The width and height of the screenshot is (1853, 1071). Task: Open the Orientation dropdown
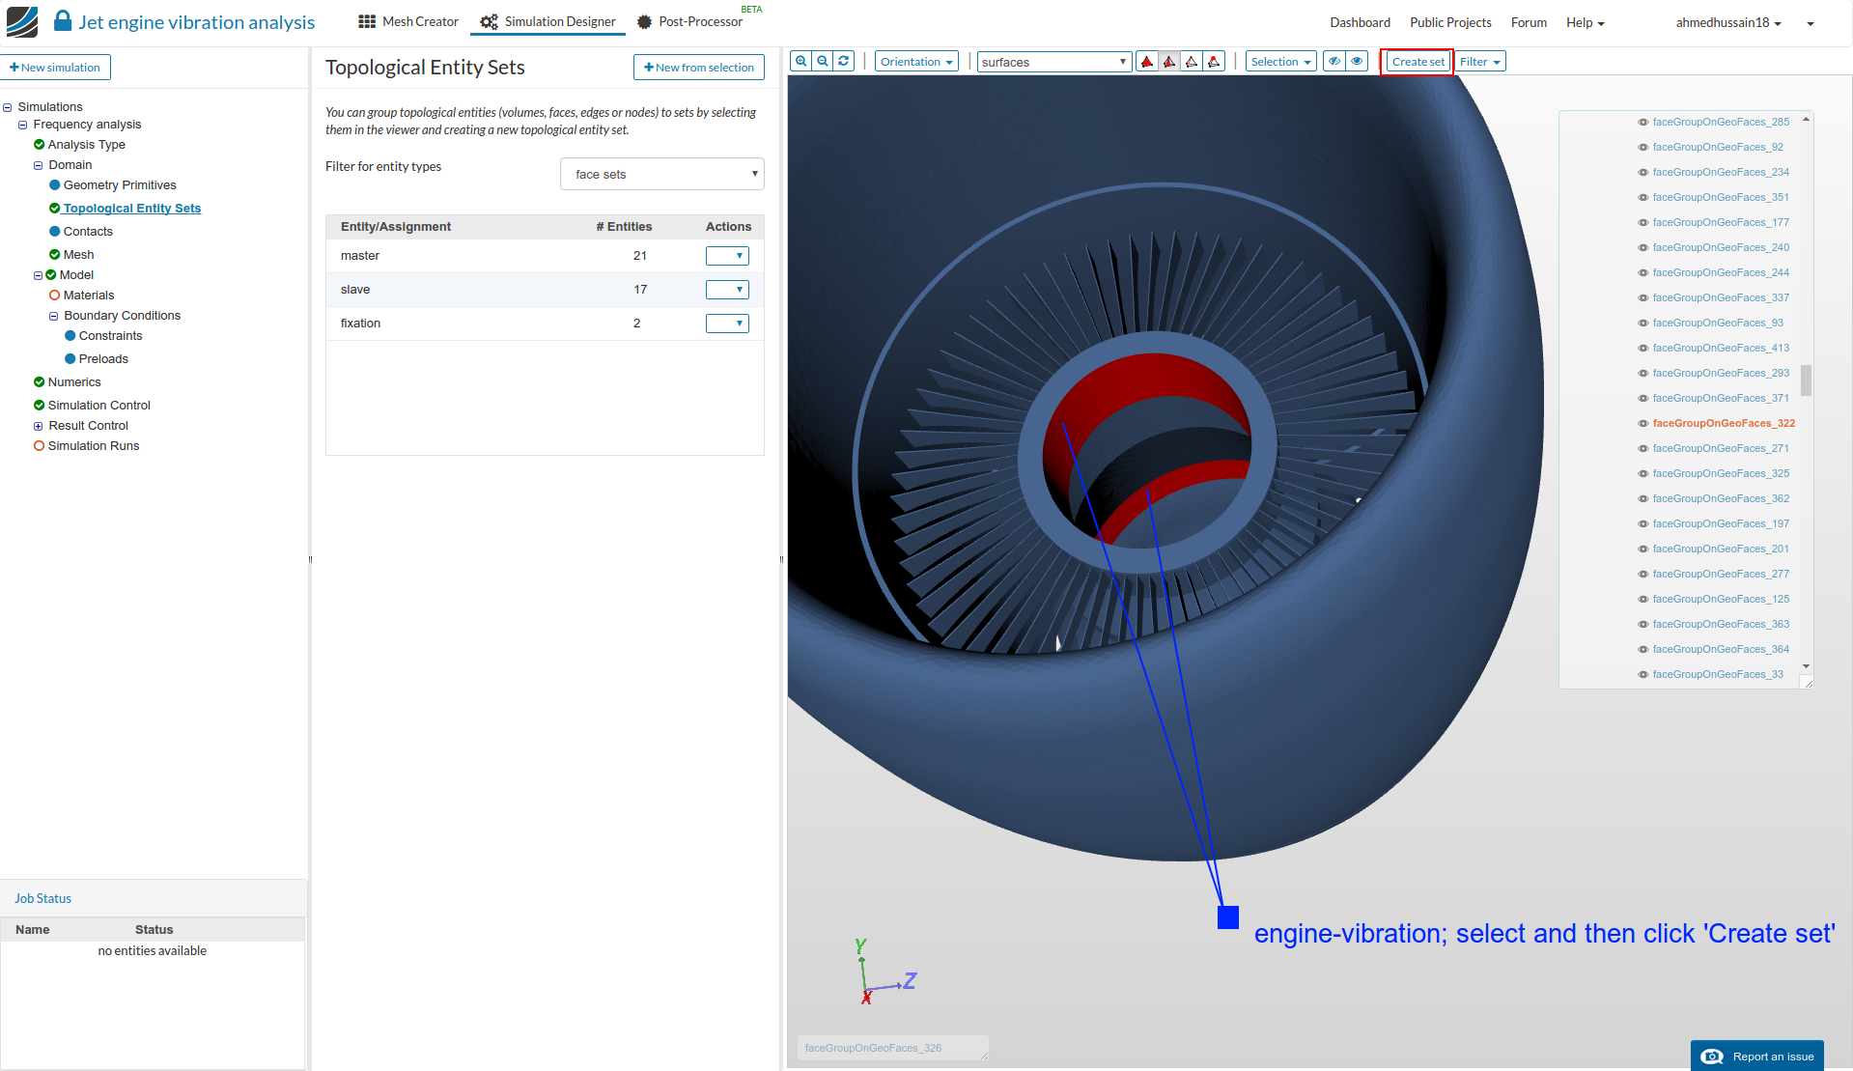[x=915, y=62]
